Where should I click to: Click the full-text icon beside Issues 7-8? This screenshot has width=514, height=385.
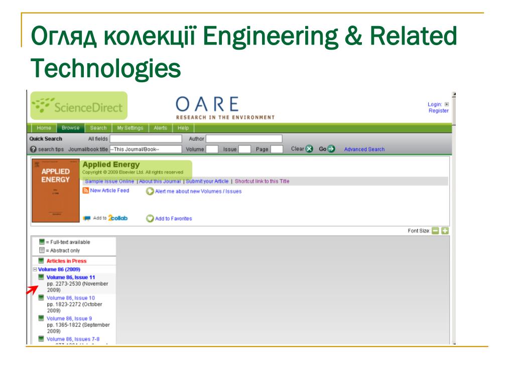point(41,339)
